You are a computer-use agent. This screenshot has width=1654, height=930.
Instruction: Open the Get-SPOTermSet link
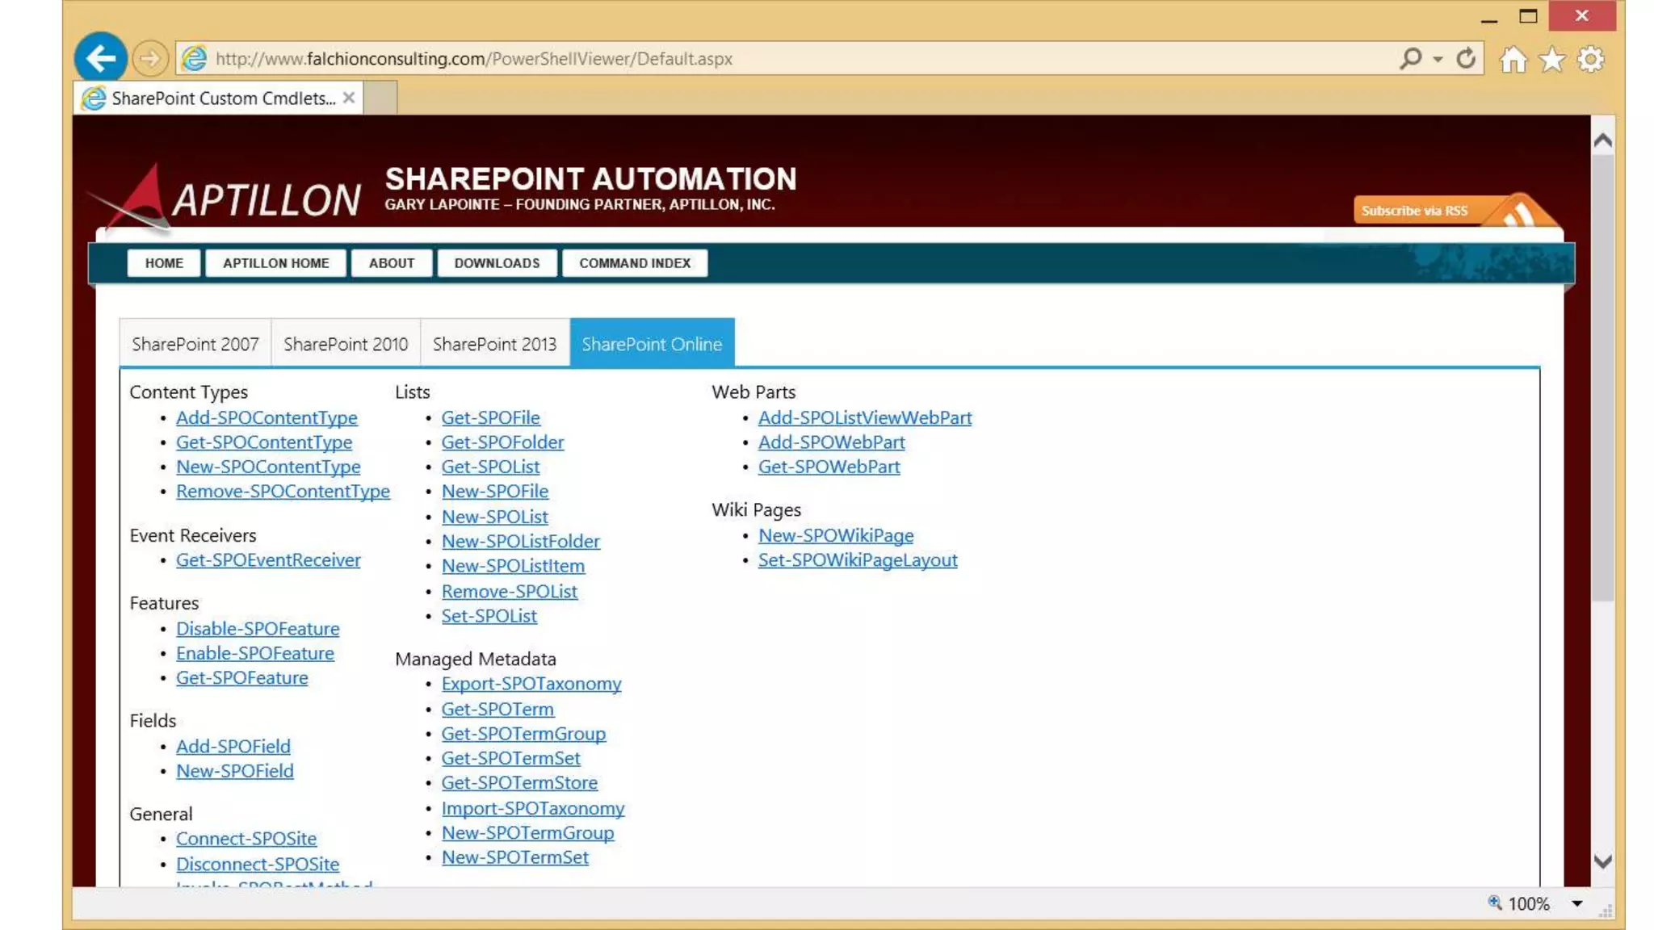point(510,758)
